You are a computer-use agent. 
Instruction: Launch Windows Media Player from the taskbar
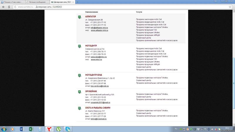coord(13,129)
